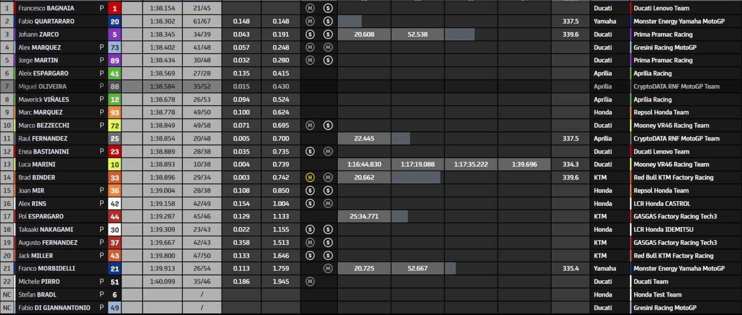Select rider name Francesco BAGNAIA
The width and height of the screenshot is (742, 315).
[x=46, y=8]
